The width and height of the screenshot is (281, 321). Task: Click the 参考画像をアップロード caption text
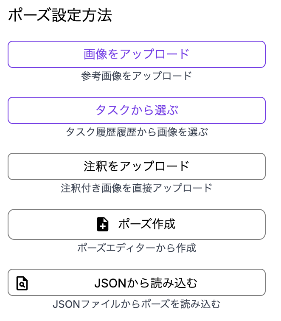pos(137,76)
